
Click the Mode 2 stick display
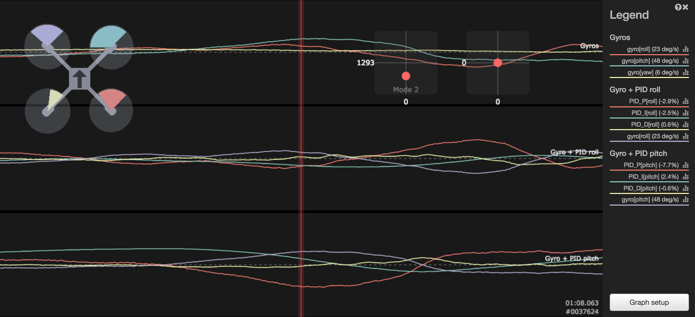click(x=406, y=64)
